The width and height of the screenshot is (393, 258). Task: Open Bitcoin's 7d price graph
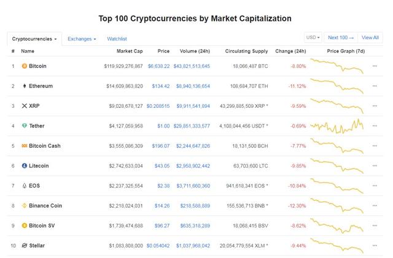(337, 66)
